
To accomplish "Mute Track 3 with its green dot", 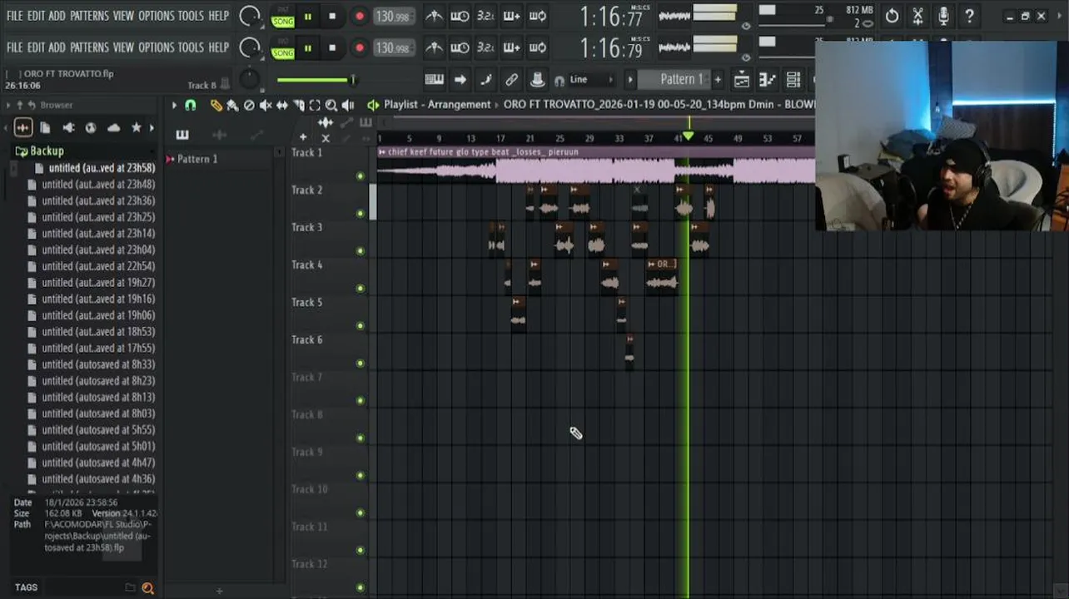I will click(360, 250).
